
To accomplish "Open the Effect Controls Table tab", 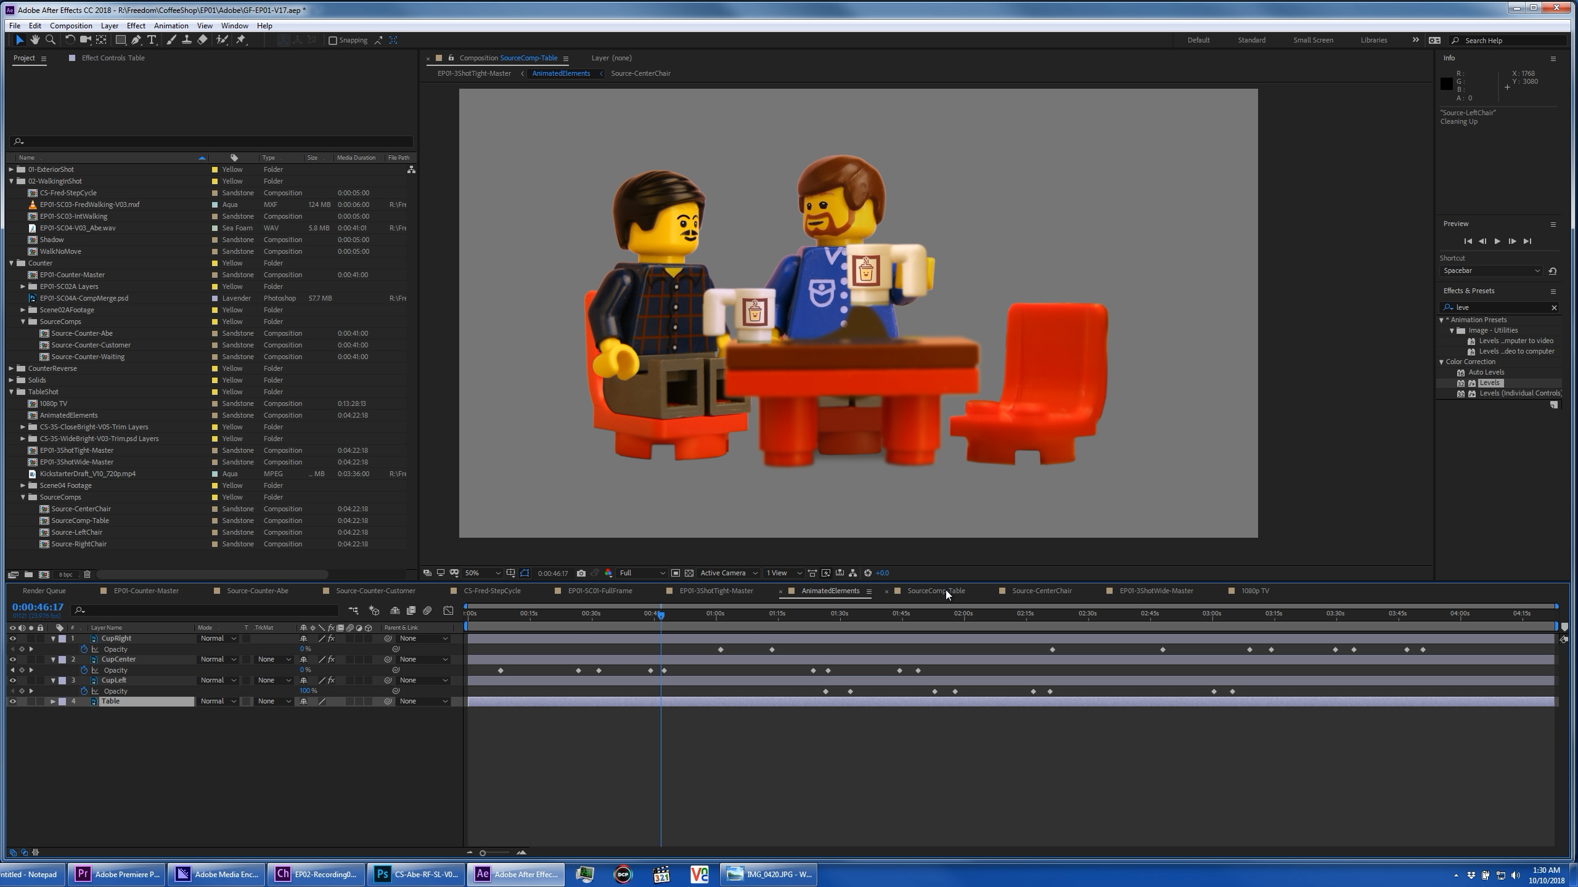I will click(113, 58).
